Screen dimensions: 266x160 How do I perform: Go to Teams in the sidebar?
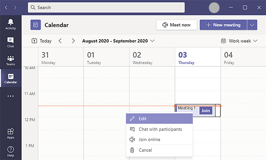pos(11,60)
